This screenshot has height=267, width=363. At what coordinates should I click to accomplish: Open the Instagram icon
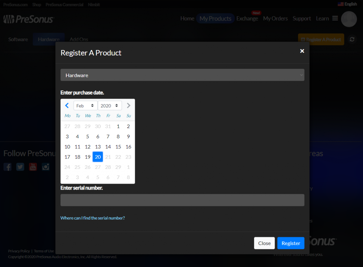click(x=46, y=167)
